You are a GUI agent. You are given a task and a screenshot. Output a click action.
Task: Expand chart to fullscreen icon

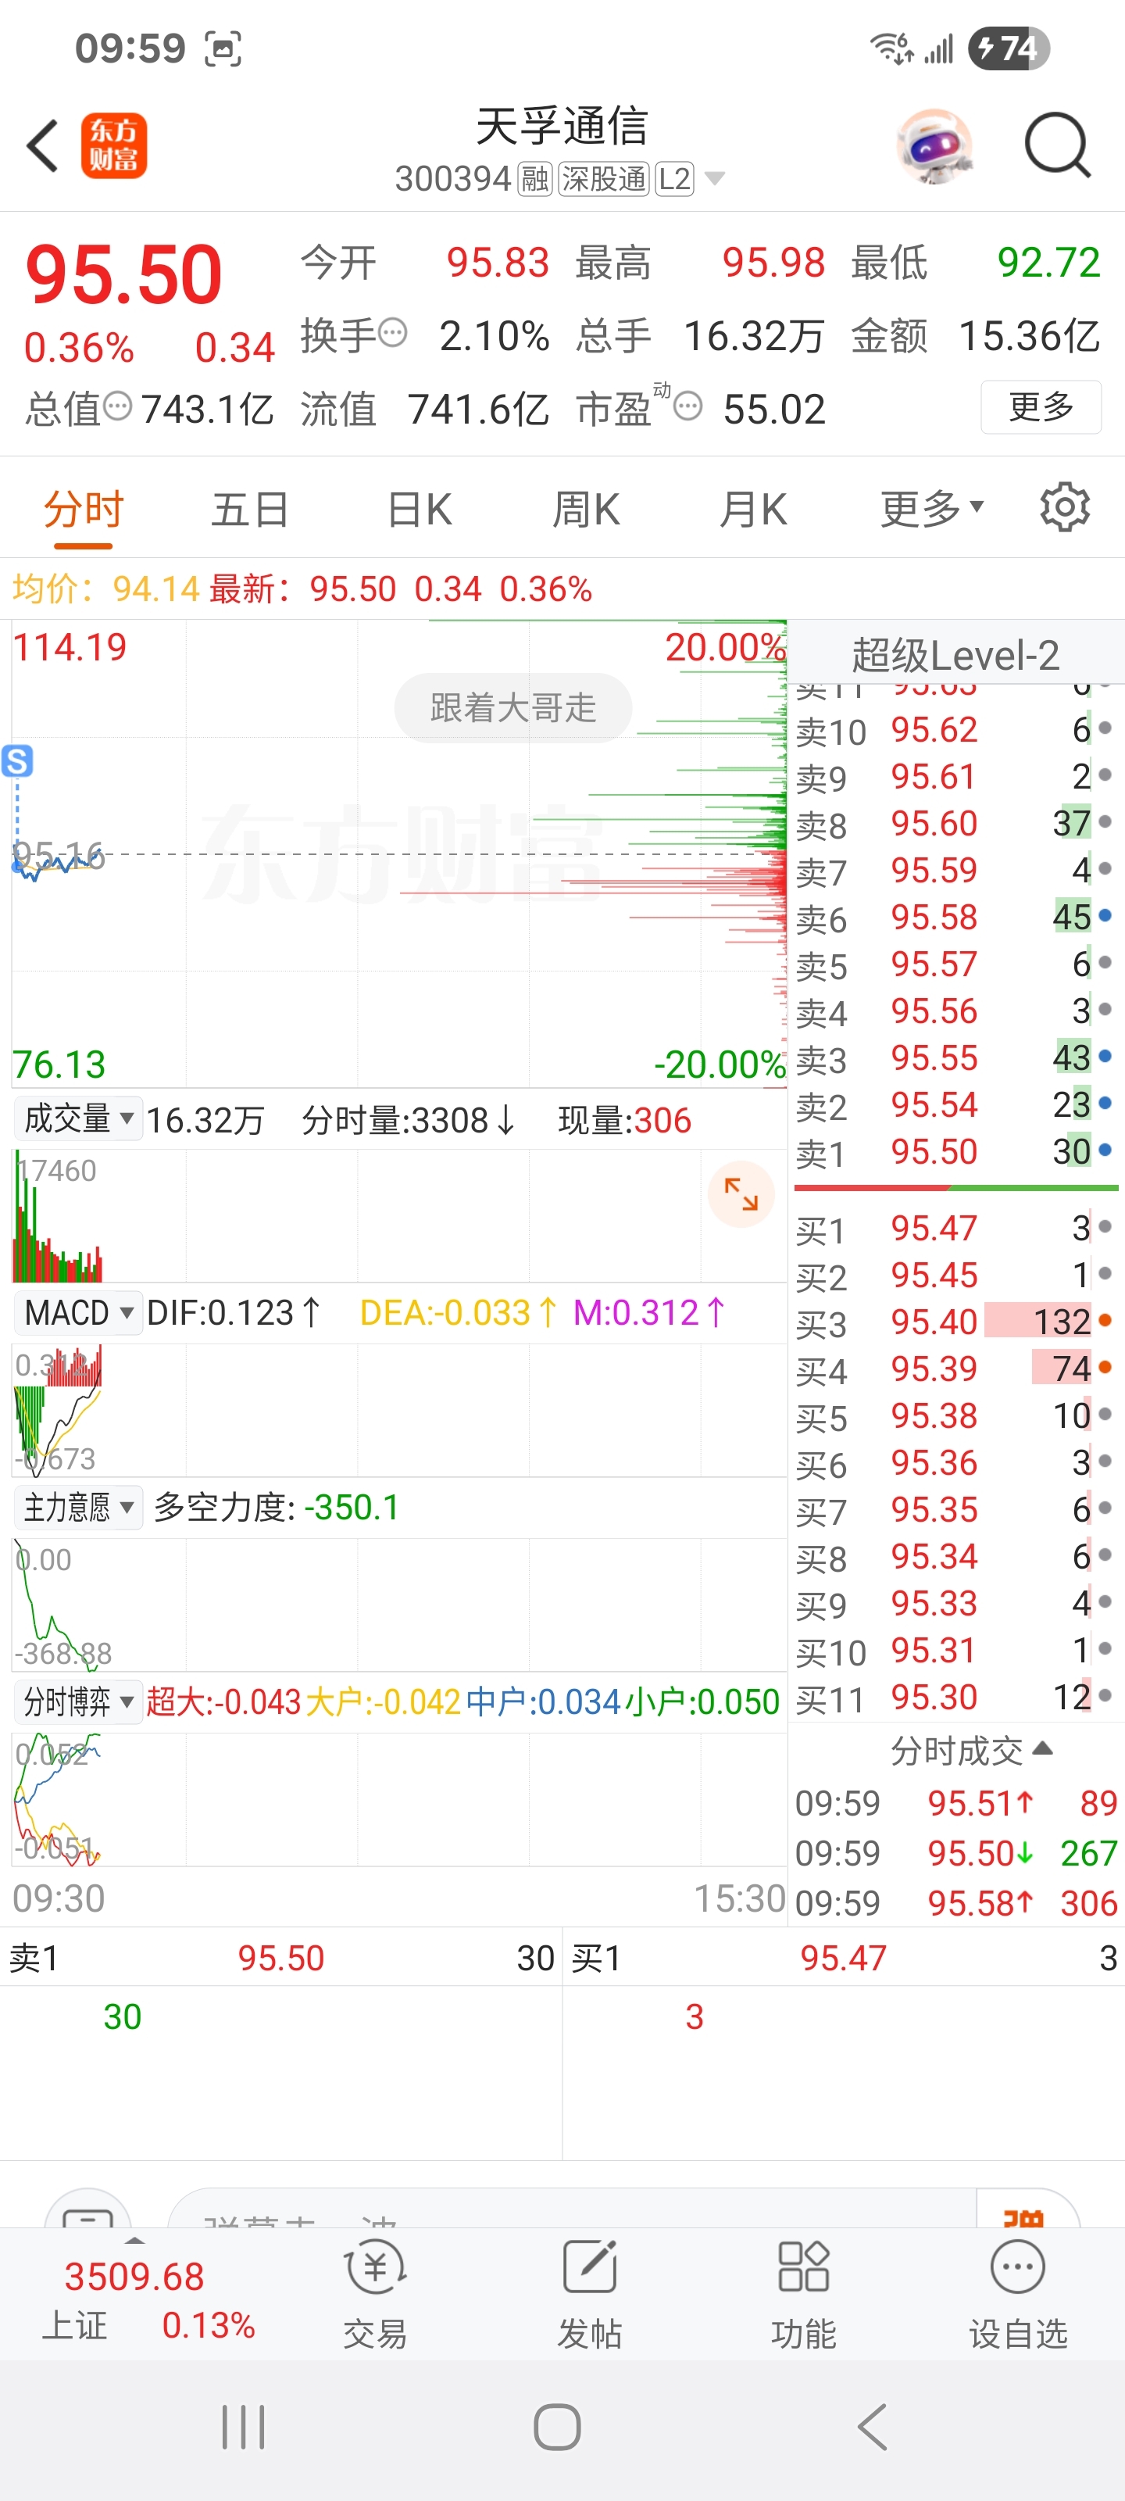click(x=741, y=1193)
